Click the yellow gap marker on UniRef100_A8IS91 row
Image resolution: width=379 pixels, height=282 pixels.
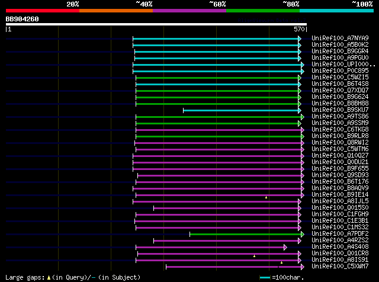pos(282,262)
